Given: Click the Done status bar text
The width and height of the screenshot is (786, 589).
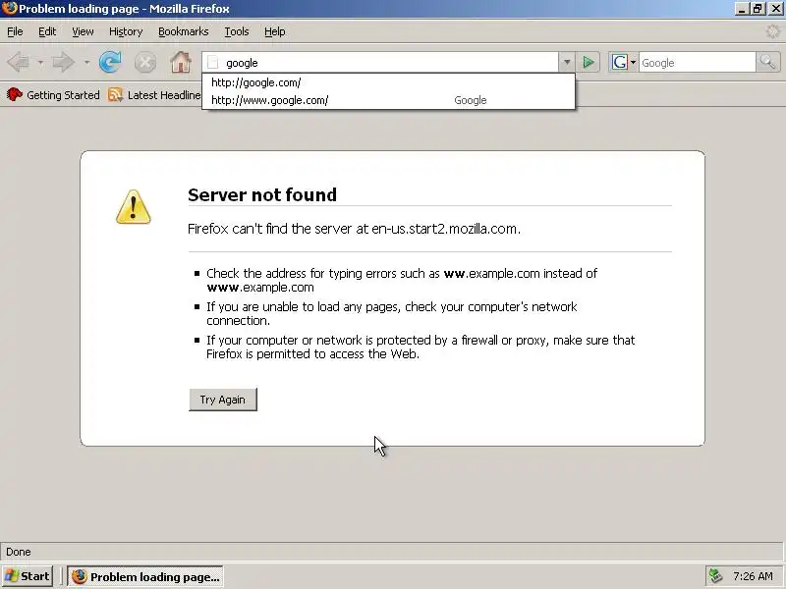Looking at the screenshot, I should tap(19, 552).
